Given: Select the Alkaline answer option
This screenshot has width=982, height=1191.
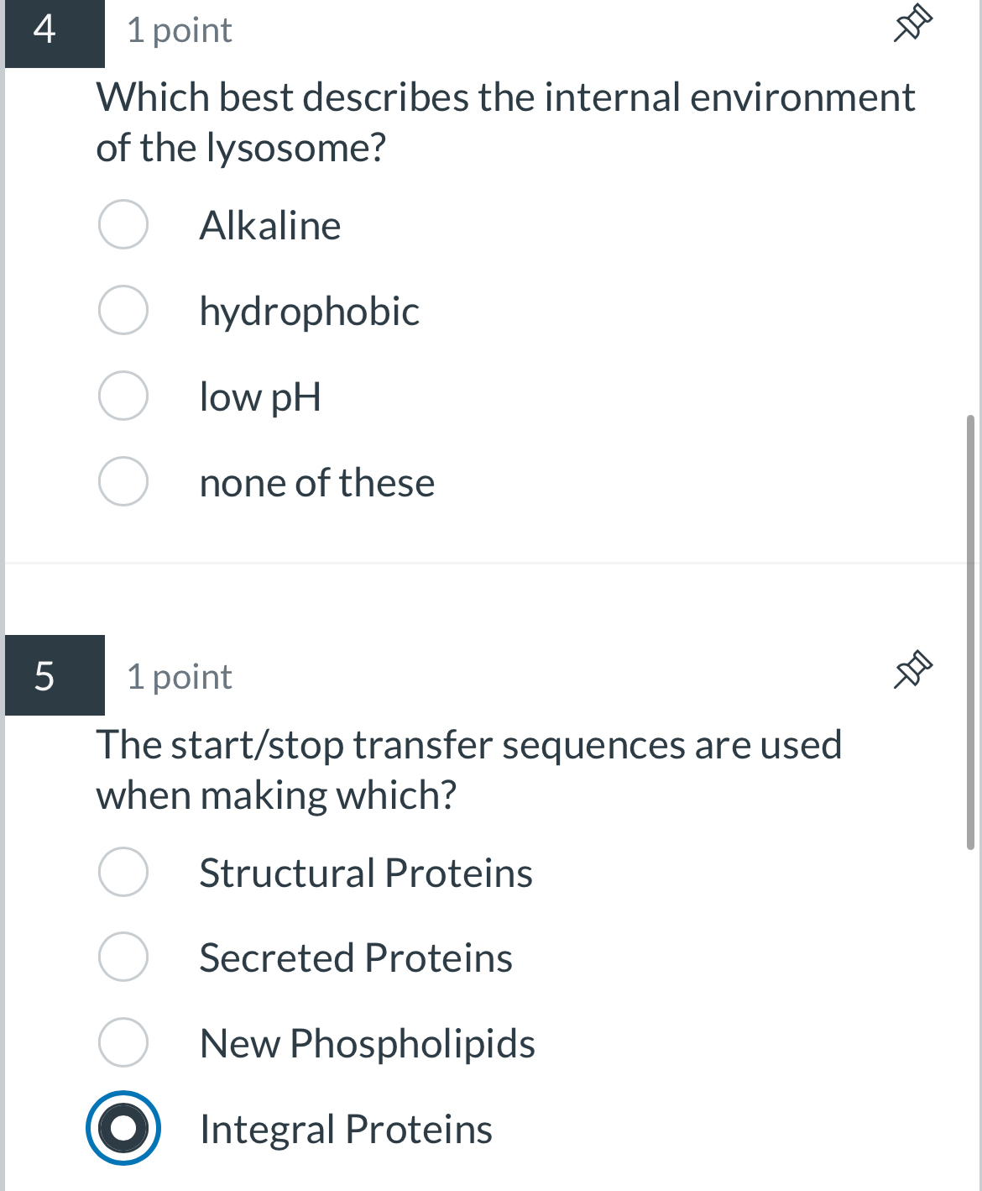Looking at the screenshot, I should tap(123, 223).
